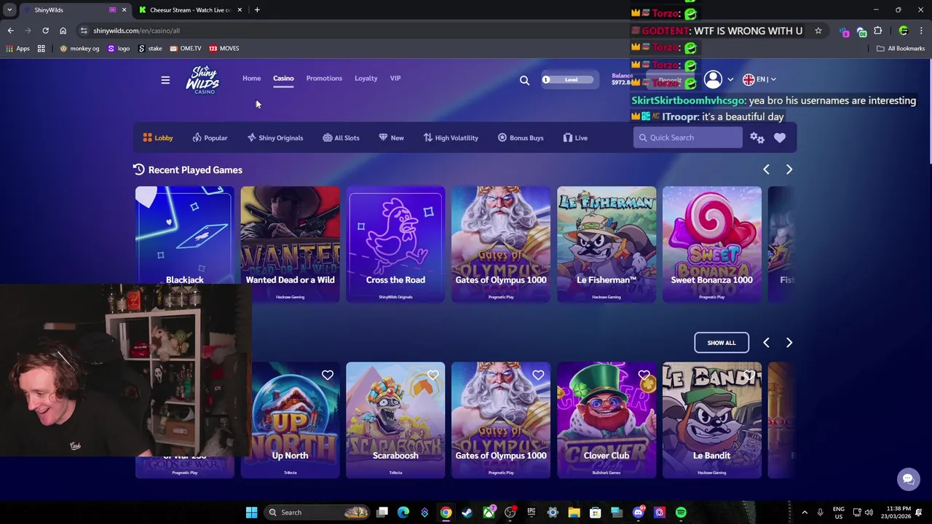Switch to Cheesur Stream browser tab

point(189,10)
